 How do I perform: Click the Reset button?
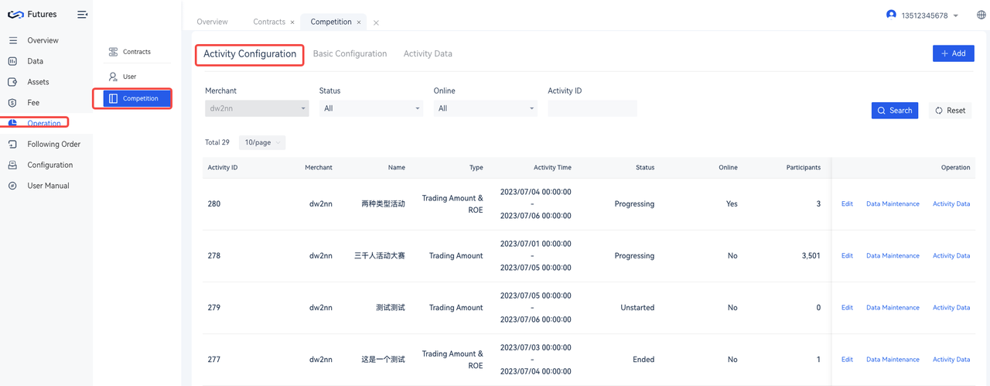click(950, 111)
